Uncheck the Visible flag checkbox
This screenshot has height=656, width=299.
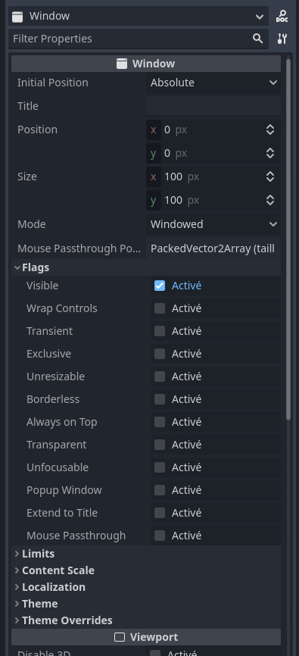(x=159, y=286)
